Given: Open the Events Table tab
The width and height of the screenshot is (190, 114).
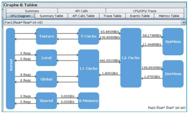Looking at the screenshot, I should coord(140,16).
